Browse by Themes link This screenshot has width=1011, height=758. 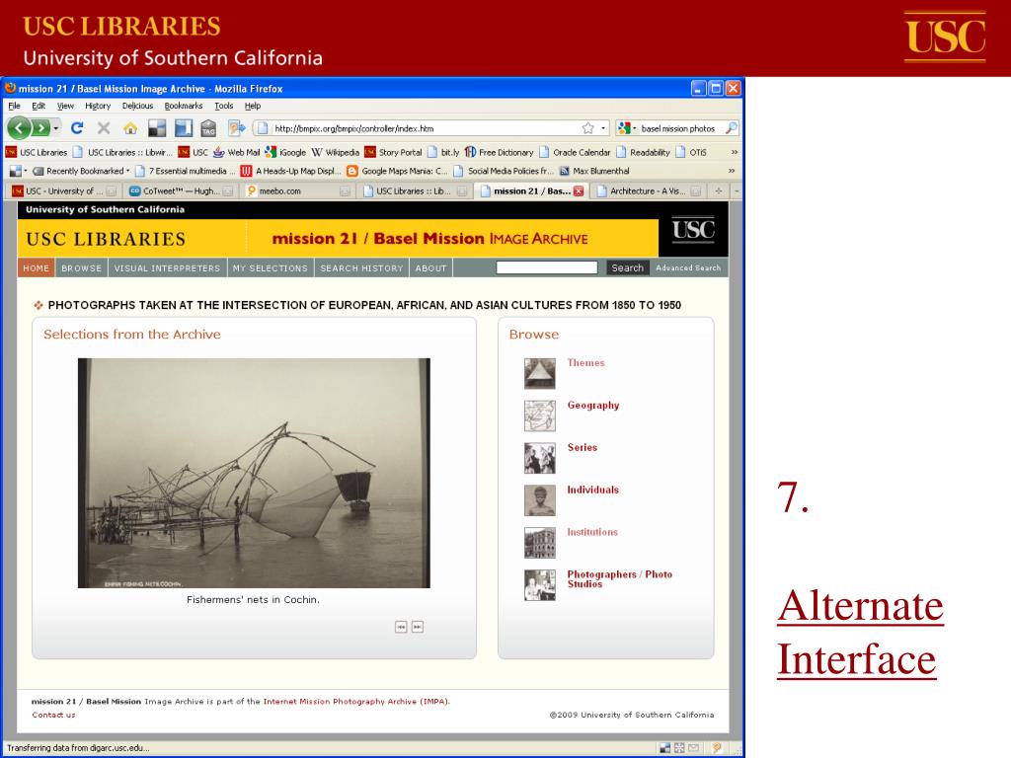pyautogui.click(x=585, y=363)
